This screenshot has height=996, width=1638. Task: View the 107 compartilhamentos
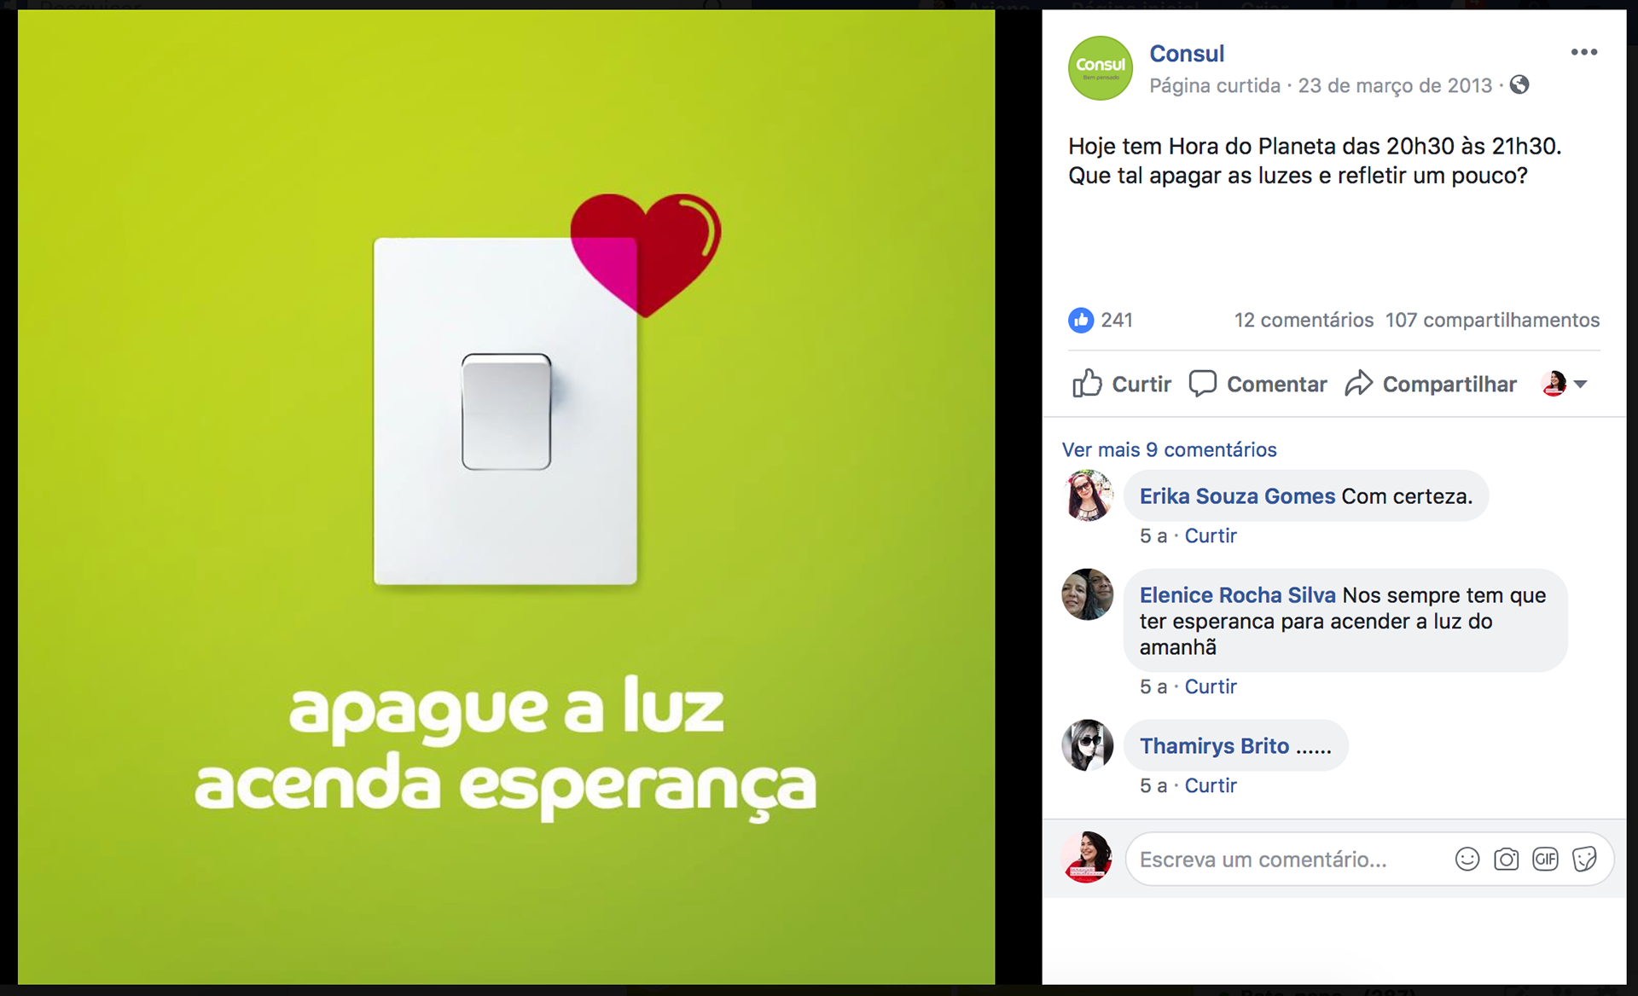(1492, 320)
